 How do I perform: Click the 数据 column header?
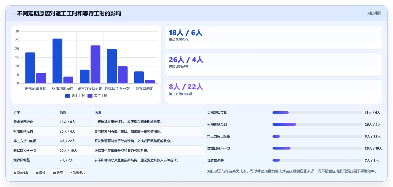coord(63,113)
